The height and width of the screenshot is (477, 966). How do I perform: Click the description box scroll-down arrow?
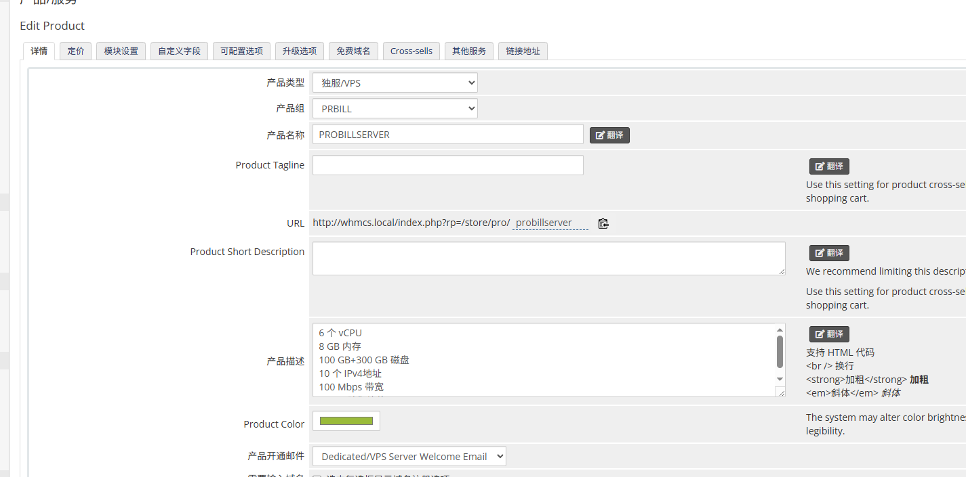tap(780, 380)
